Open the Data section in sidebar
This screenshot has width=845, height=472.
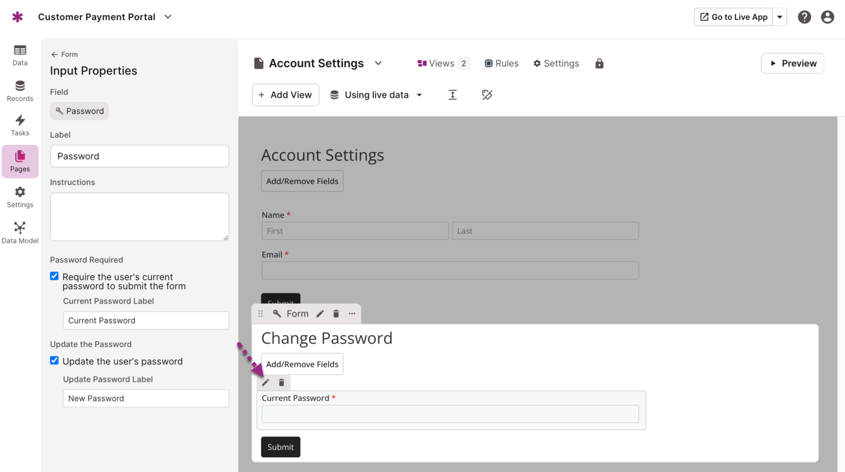coord(20,55)
